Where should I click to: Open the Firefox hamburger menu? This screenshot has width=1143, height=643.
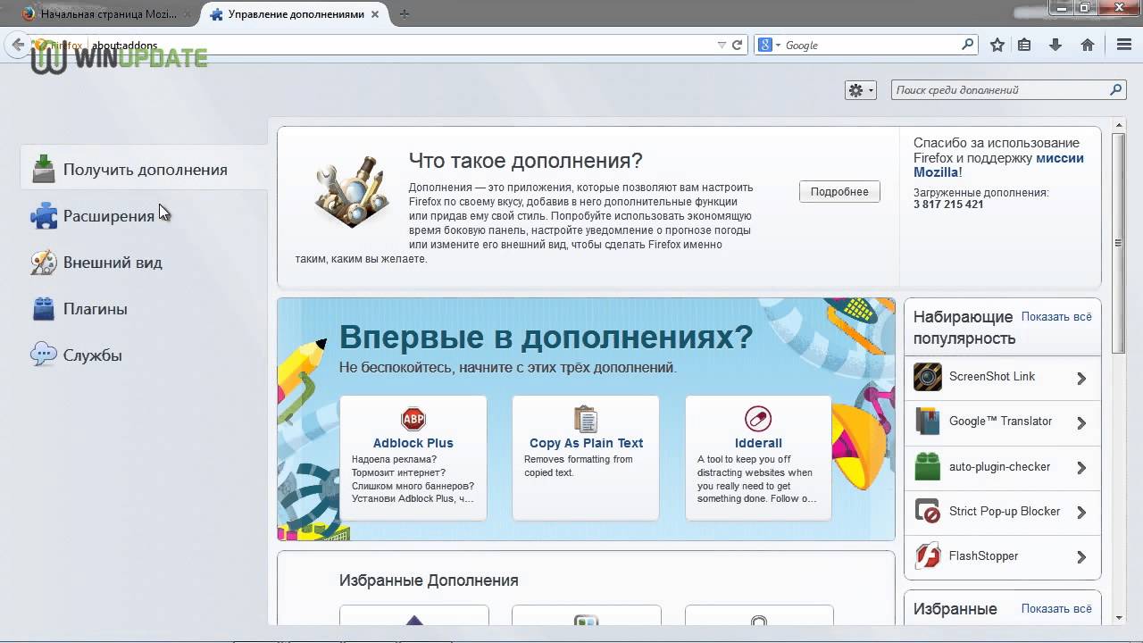tap(1124, 45)
